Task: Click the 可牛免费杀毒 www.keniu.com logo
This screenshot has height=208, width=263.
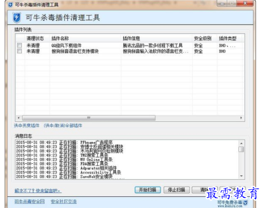Action: pyautogui.click(x=232, y=203)
